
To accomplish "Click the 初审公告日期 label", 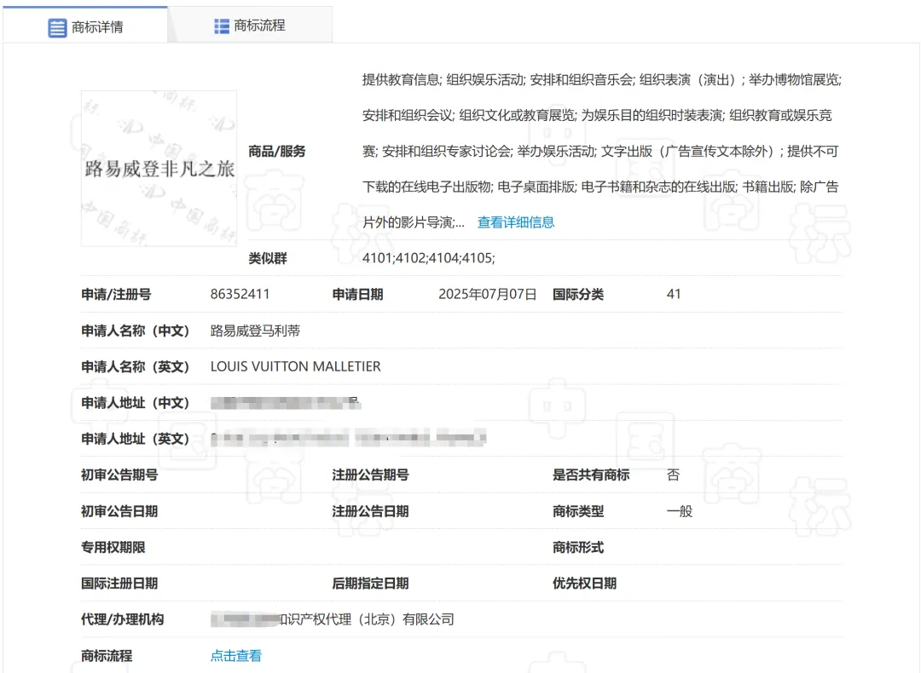I will tap(119, 511).
